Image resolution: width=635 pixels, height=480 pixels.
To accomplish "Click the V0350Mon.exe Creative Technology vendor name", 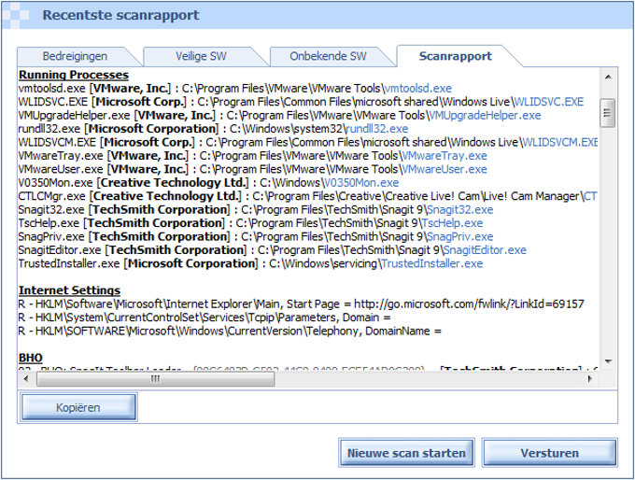I will tap(174, 183).
